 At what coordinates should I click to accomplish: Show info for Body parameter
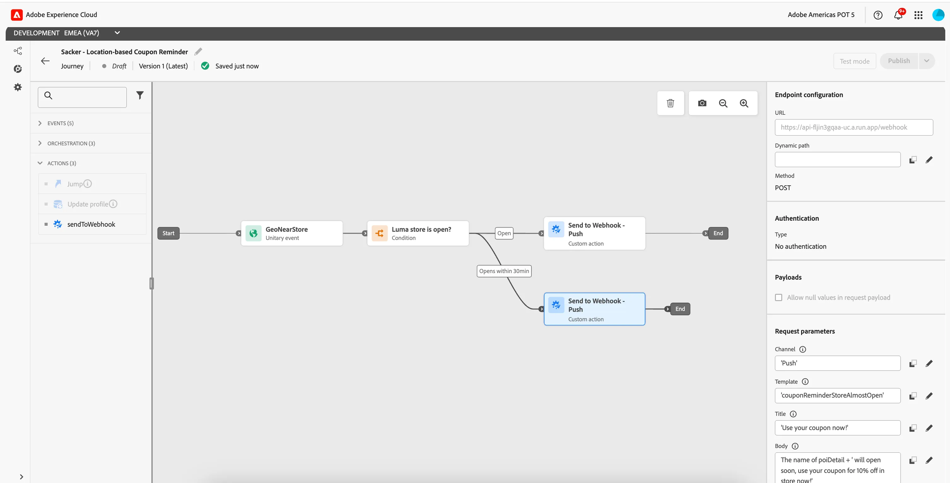(x=795, y=446)
